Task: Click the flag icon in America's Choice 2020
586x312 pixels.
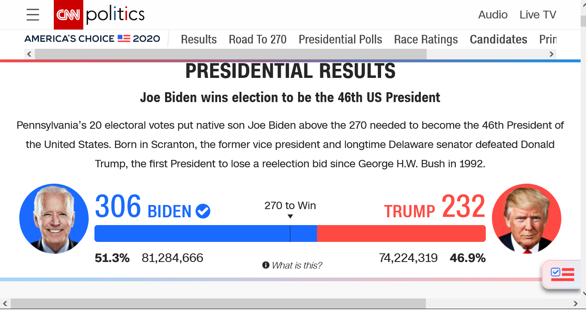Action: [124, 39]
